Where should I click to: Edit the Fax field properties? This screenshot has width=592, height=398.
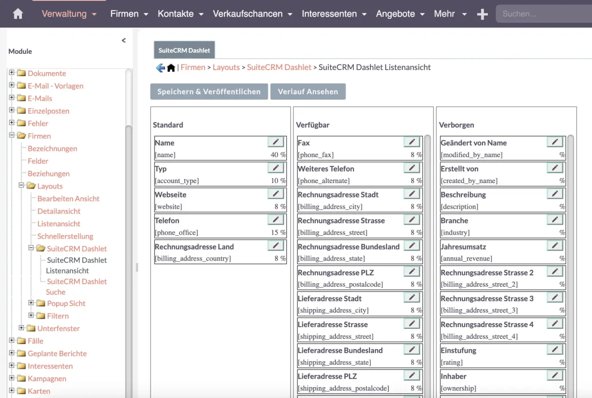(x=412, y=142)
